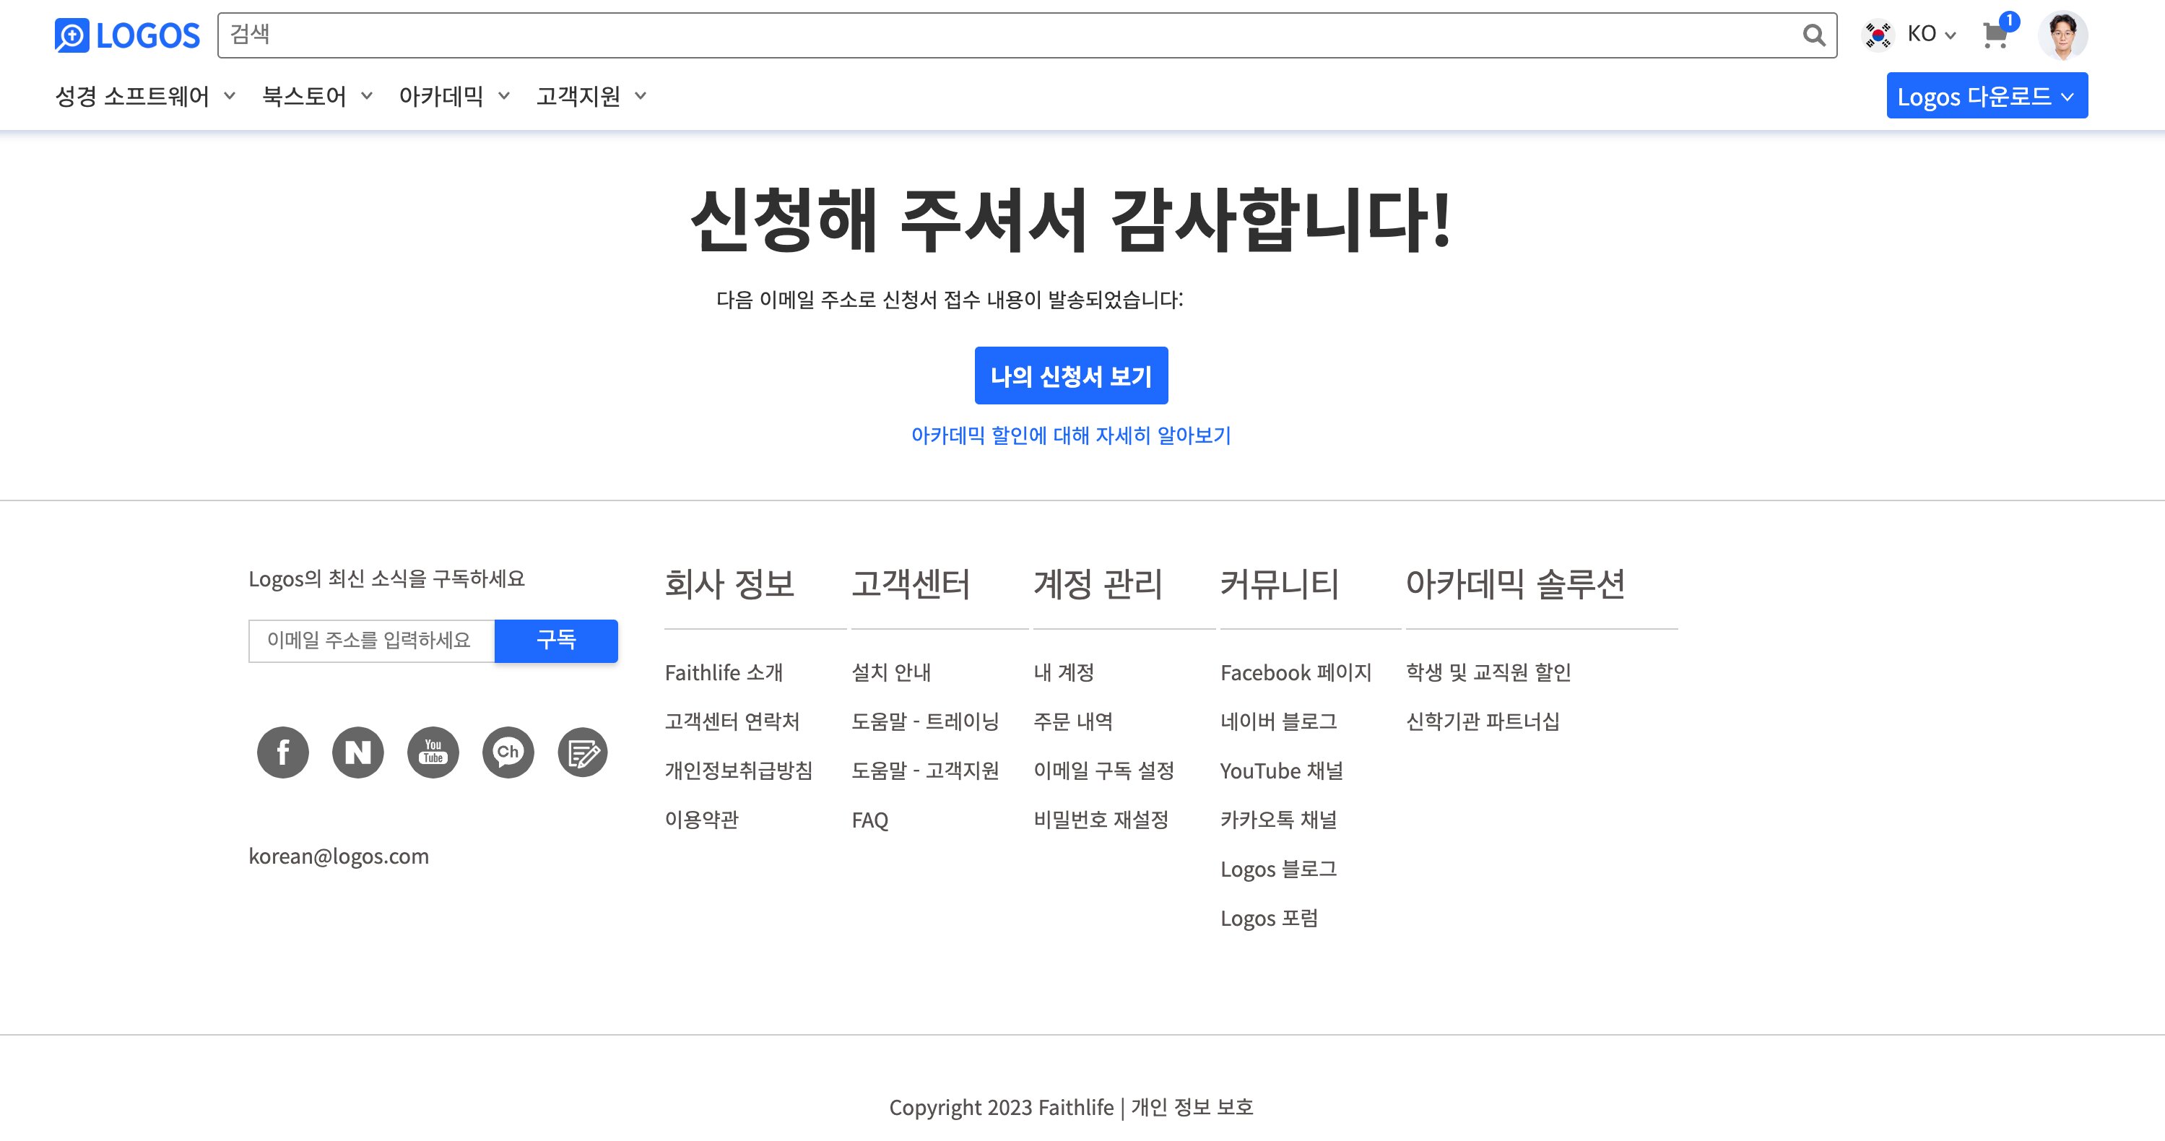Open 아카데믹 할인에 대해 자세히 알아보기 link
Screen dimensions: 2165x1141
pyautogui.click(x=1071, y=435)
